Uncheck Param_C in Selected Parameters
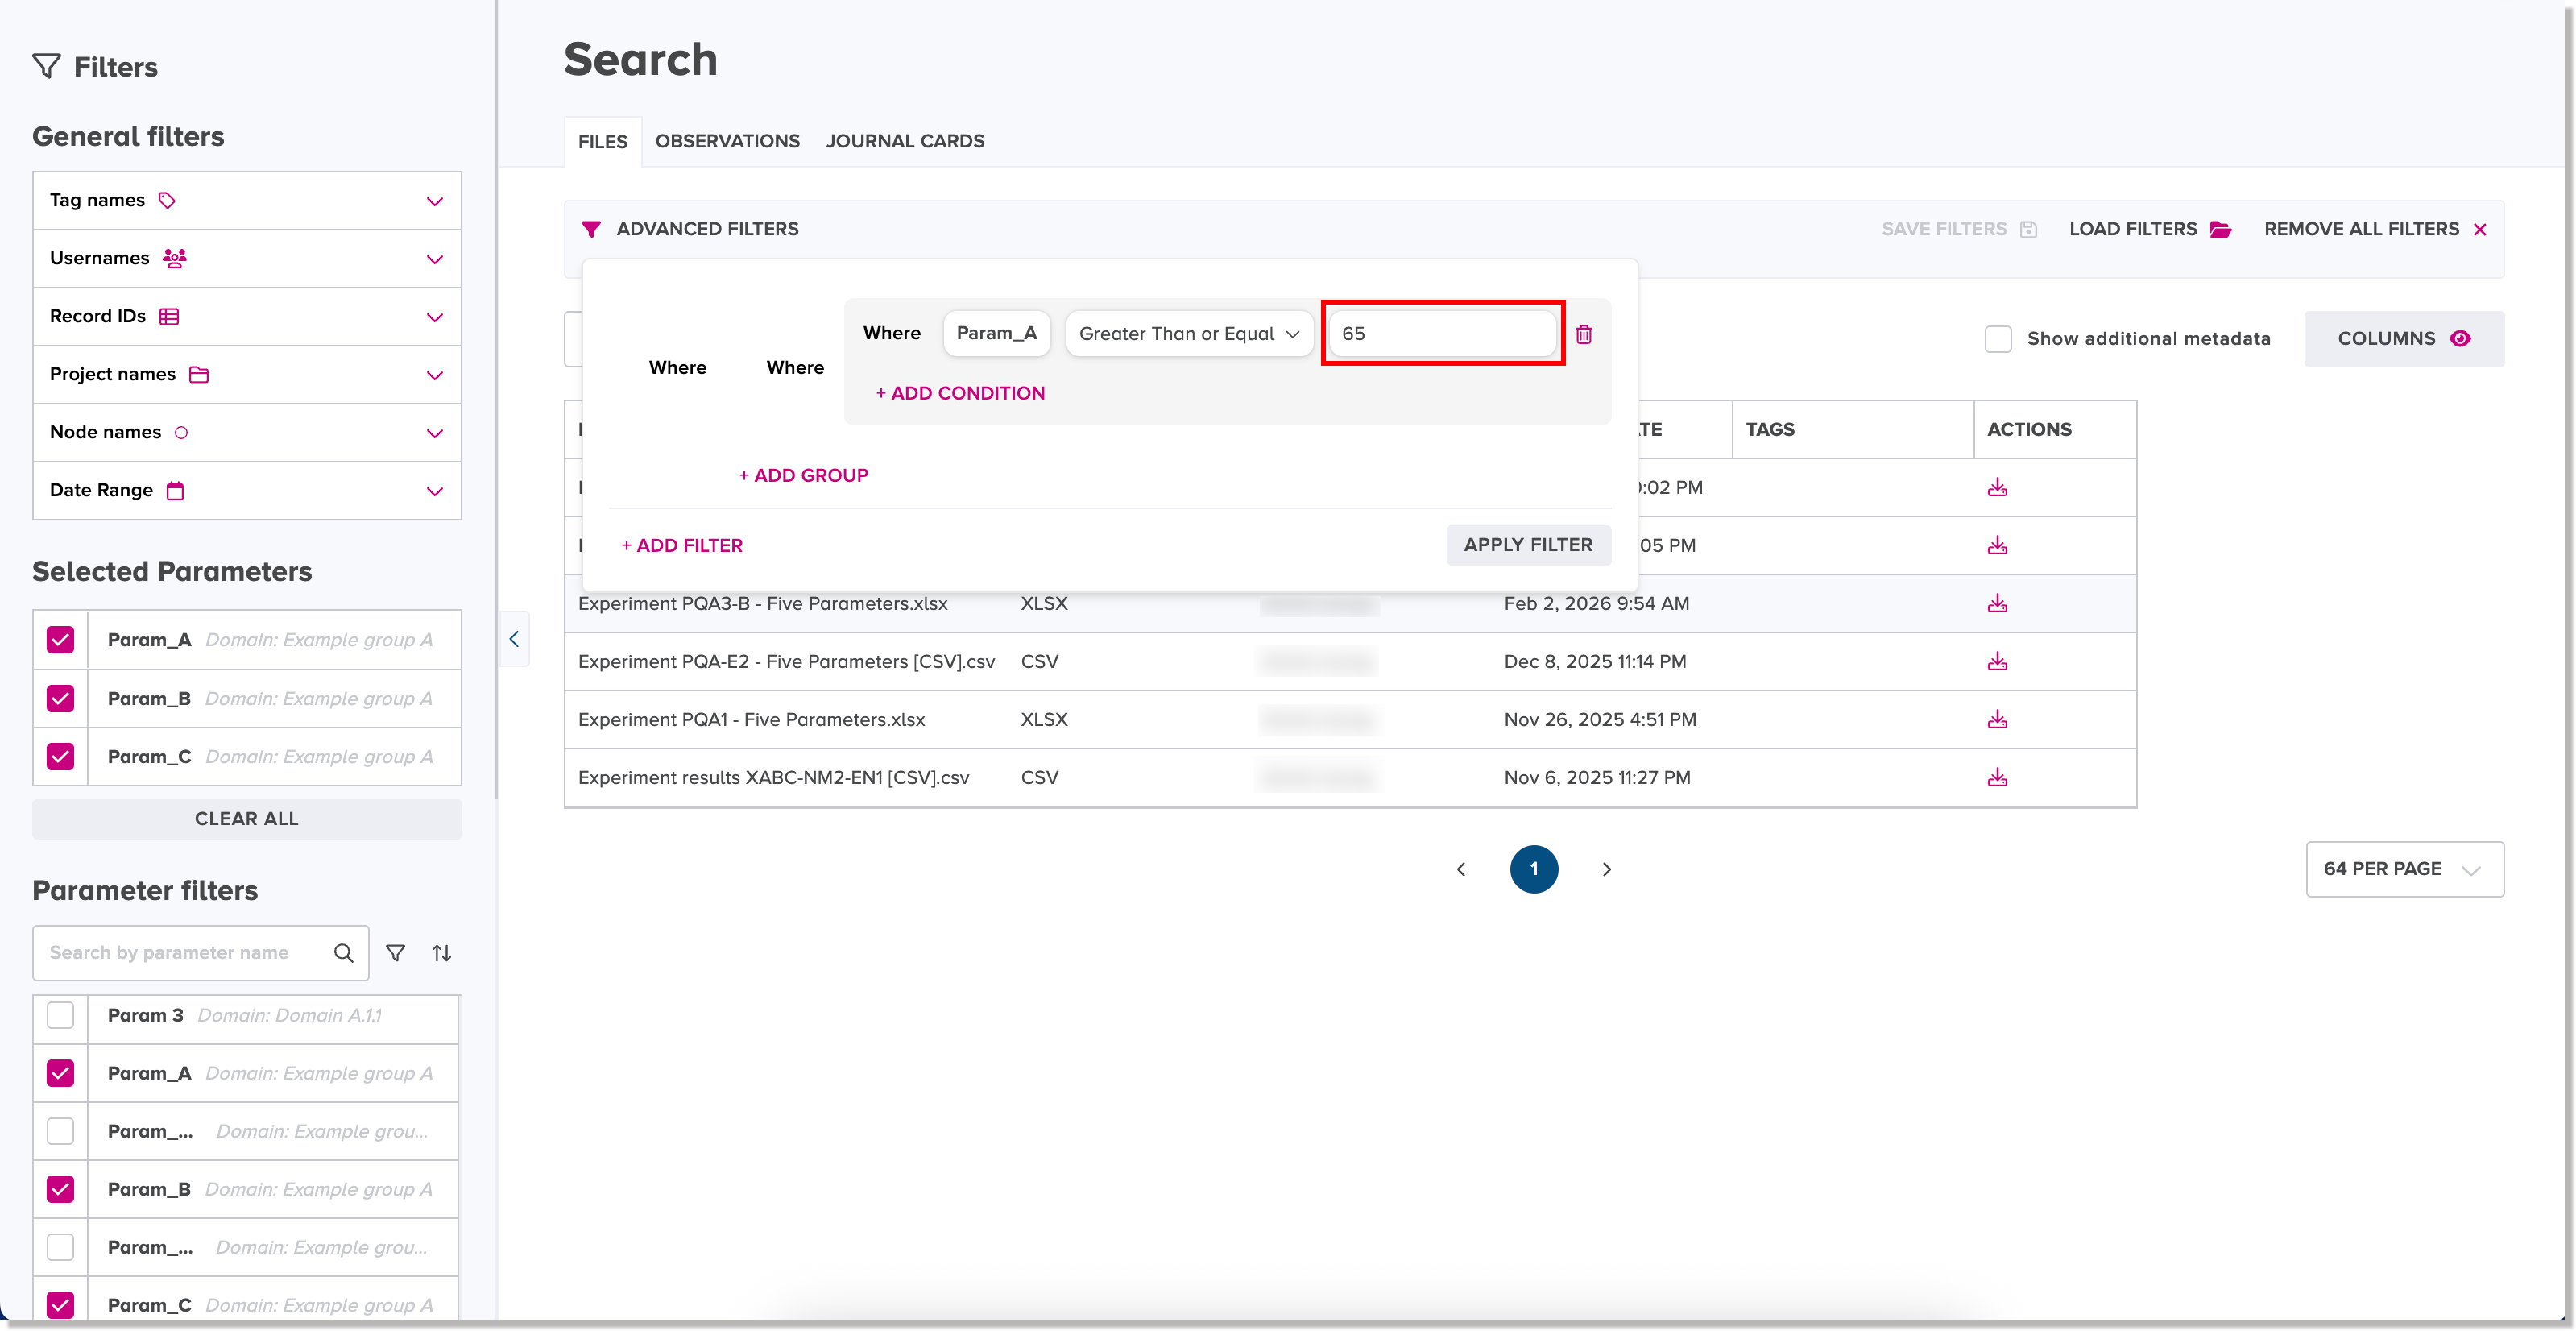2576x1331 pixels. tap(61, 756)
